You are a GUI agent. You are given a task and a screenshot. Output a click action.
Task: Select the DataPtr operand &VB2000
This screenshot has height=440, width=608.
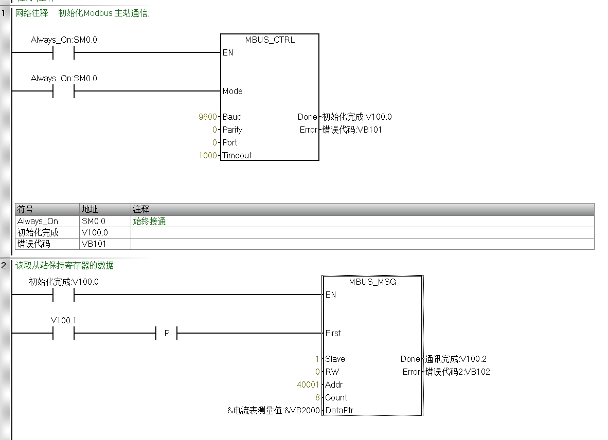tap(274, 410)
